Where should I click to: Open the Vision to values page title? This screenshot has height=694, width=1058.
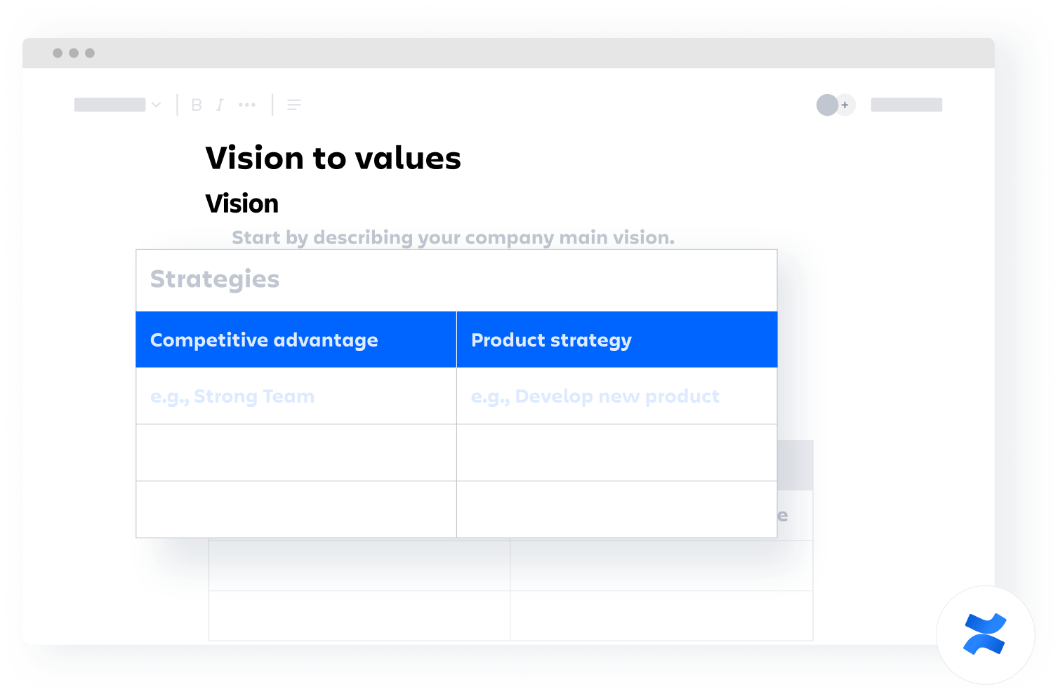click(x=333, y=158)
